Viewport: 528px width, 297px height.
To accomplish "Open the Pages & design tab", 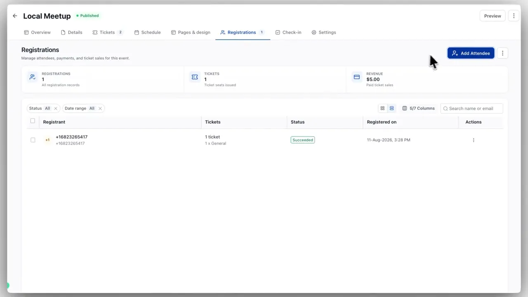I will pos(191,32).
